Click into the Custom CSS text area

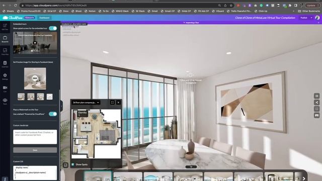[35, 173]
